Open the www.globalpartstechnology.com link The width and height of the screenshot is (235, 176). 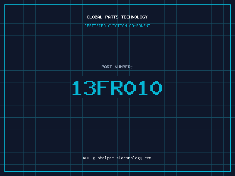pyautogui.click(x=117, y=158)
